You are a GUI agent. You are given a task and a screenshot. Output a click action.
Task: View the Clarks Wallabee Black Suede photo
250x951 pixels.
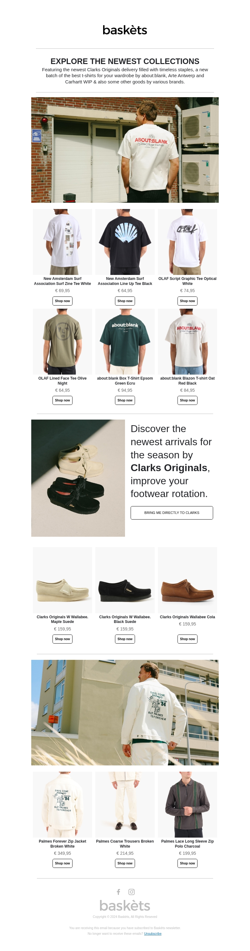pyautogui.click(x=125, y=580)
